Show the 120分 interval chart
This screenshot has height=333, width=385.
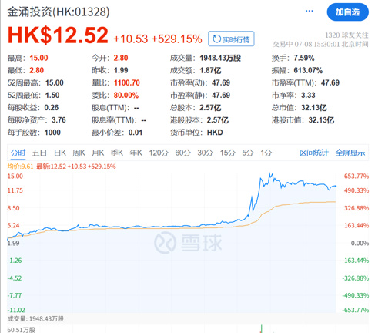tap(159, 153)
